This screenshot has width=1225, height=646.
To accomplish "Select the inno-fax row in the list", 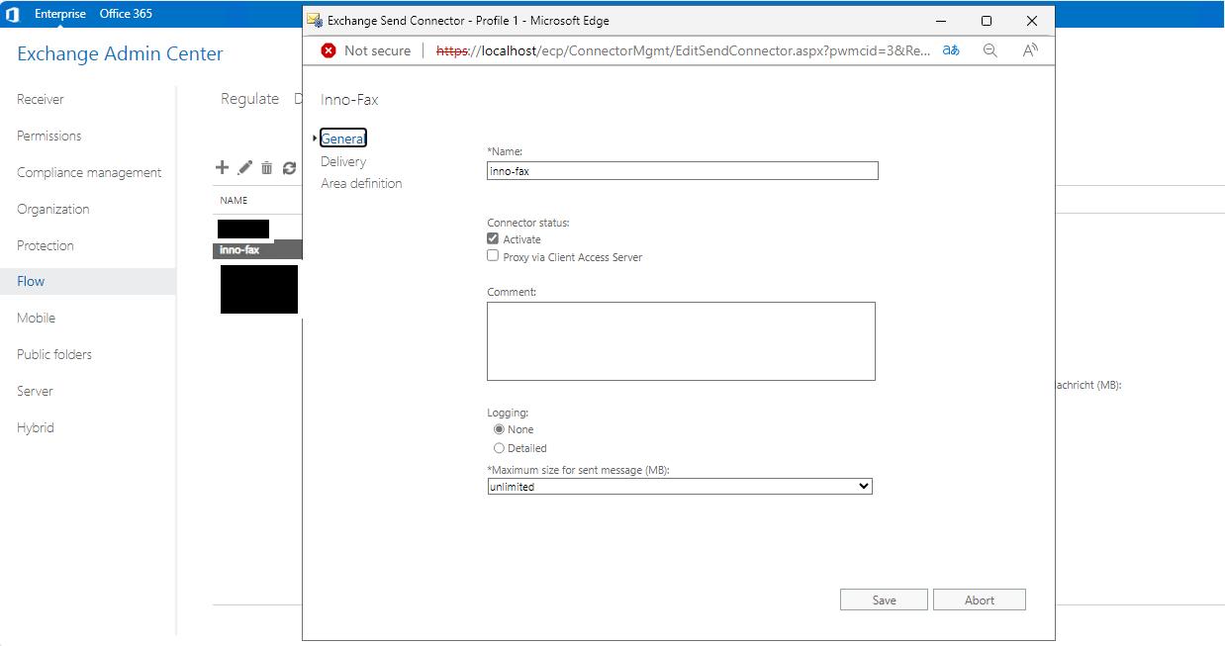I will pos(257,250).
